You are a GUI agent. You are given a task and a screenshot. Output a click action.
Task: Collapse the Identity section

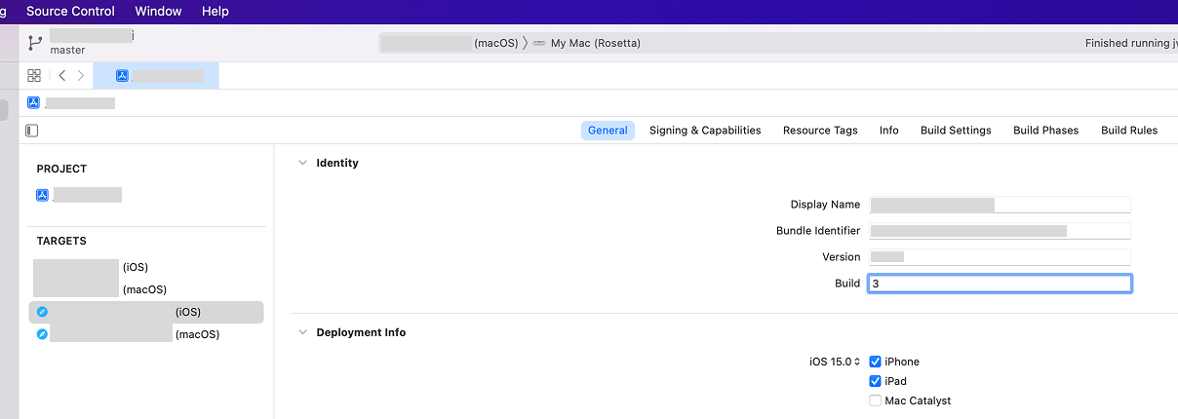(302, 163)
